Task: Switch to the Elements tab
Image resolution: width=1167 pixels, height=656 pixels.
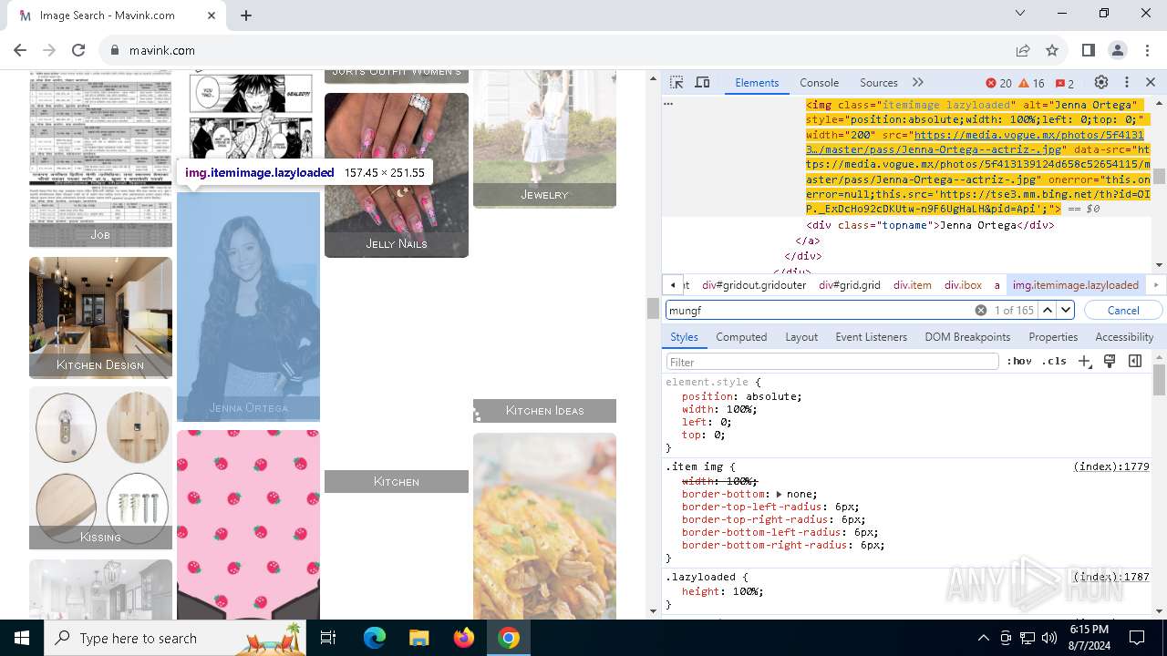Action: pos(757,82)
